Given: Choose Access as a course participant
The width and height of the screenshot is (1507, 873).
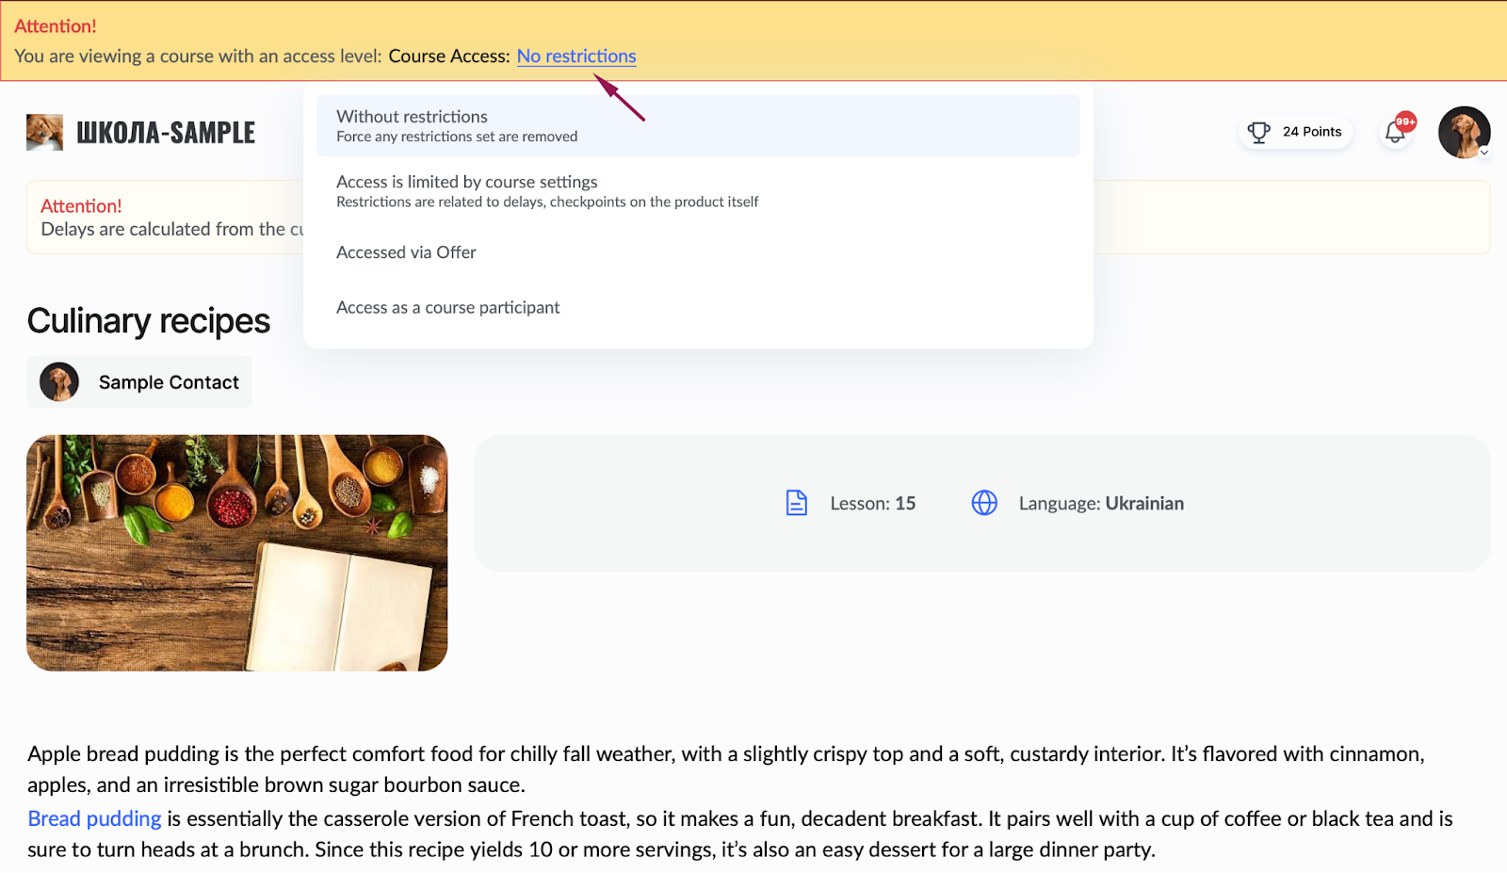Looking at the screenshot, I should (x=698, y=307).
